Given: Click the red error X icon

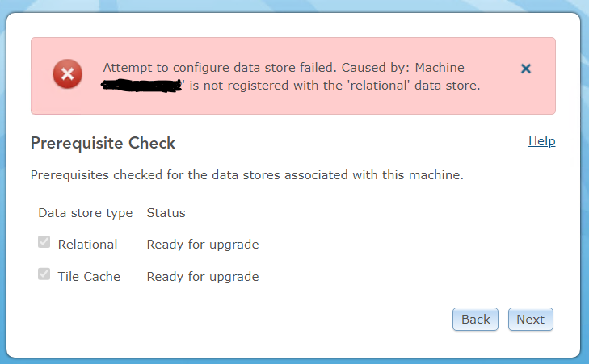Looking at the screenshot, I should 68,76.
